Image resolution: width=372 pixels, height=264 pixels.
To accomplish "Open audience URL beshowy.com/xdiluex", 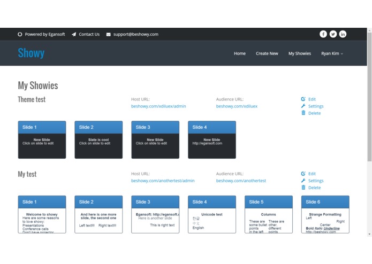I will coord(237,106).
